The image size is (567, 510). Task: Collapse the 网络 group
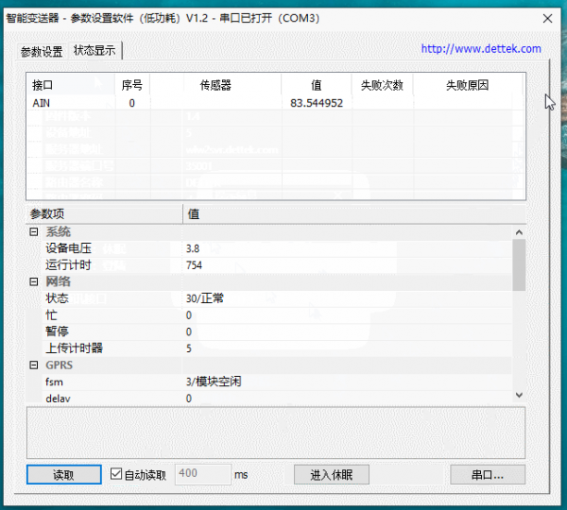click(x=34, y=281)
